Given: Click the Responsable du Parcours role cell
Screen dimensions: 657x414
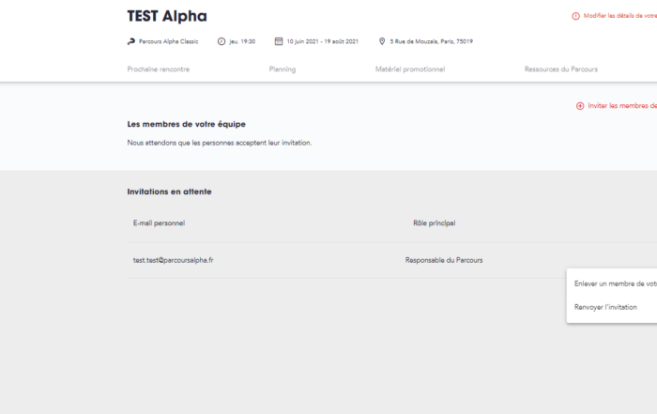Looking at the screenshot, I should point(444,260).
